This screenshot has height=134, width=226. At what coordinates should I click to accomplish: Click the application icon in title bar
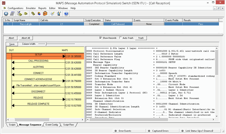click(x=4, y=3)
